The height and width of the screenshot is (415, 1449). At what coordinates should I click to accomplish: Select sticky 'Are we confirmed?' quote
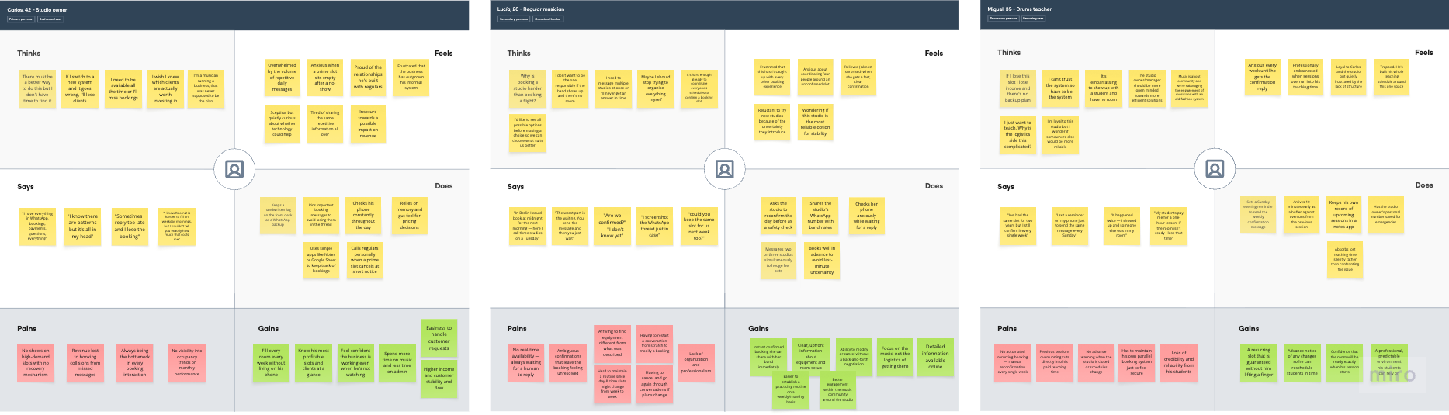pyautogui.click(x=612, y=227)
